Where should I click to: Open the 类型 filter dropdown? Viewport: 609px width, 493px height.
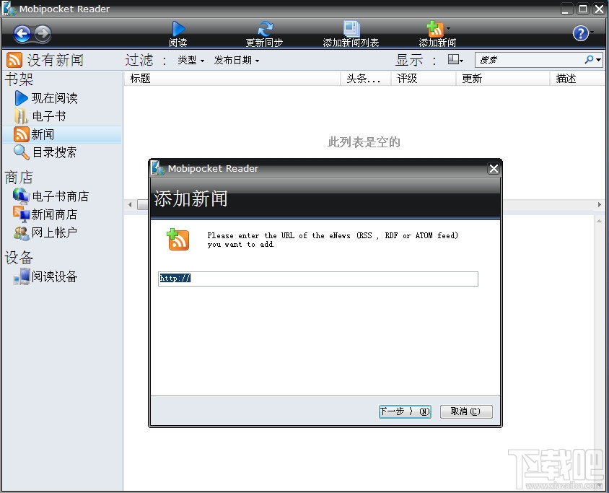click(x=189, y=61)
